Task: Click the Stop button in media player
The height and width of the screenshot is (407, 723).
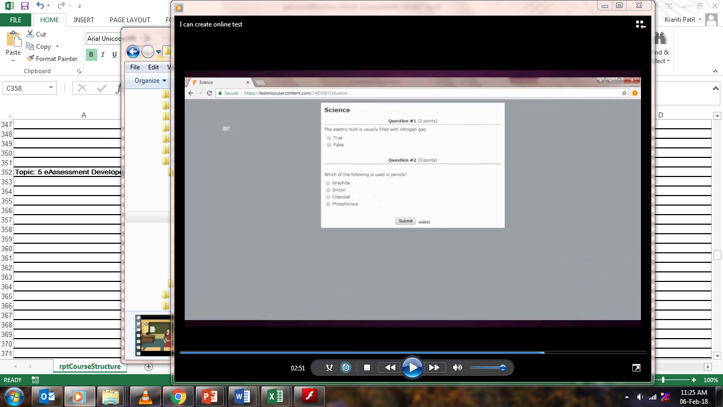Action: (x=367, y=368)
